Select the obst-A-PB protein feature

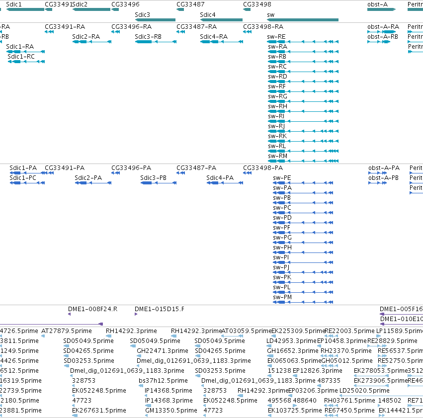tap(378, 183)
